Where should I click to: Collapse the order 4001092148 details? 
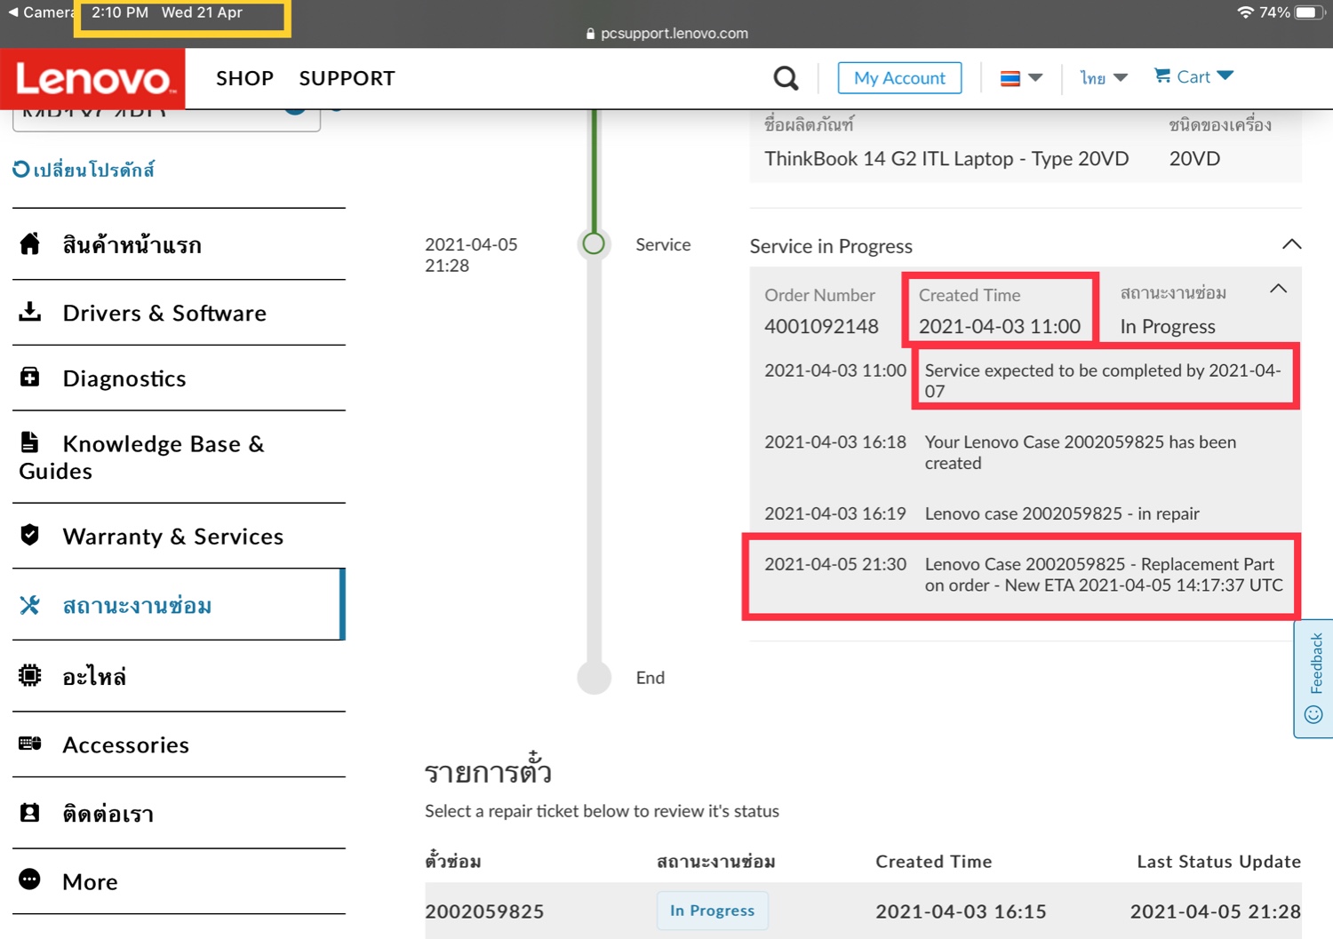(1278, 289)
